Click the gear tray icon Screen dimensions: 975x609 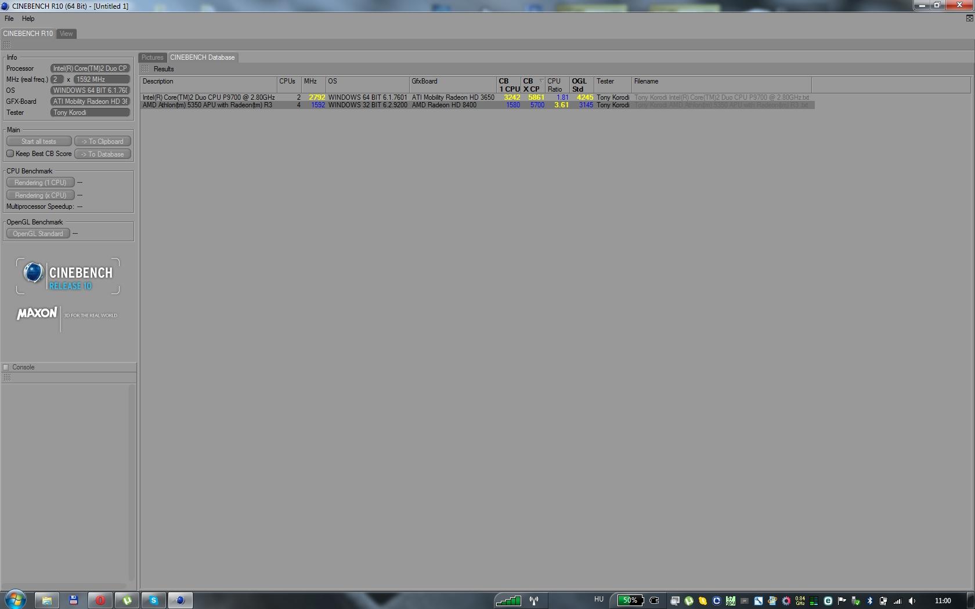coord(786,601)
